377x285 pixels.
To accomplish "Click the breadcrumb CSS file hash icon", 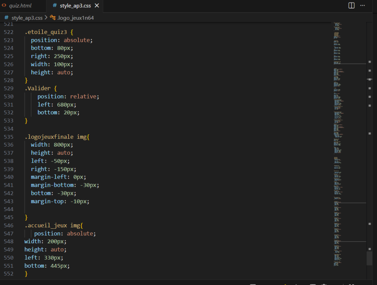I will point(7,18).
